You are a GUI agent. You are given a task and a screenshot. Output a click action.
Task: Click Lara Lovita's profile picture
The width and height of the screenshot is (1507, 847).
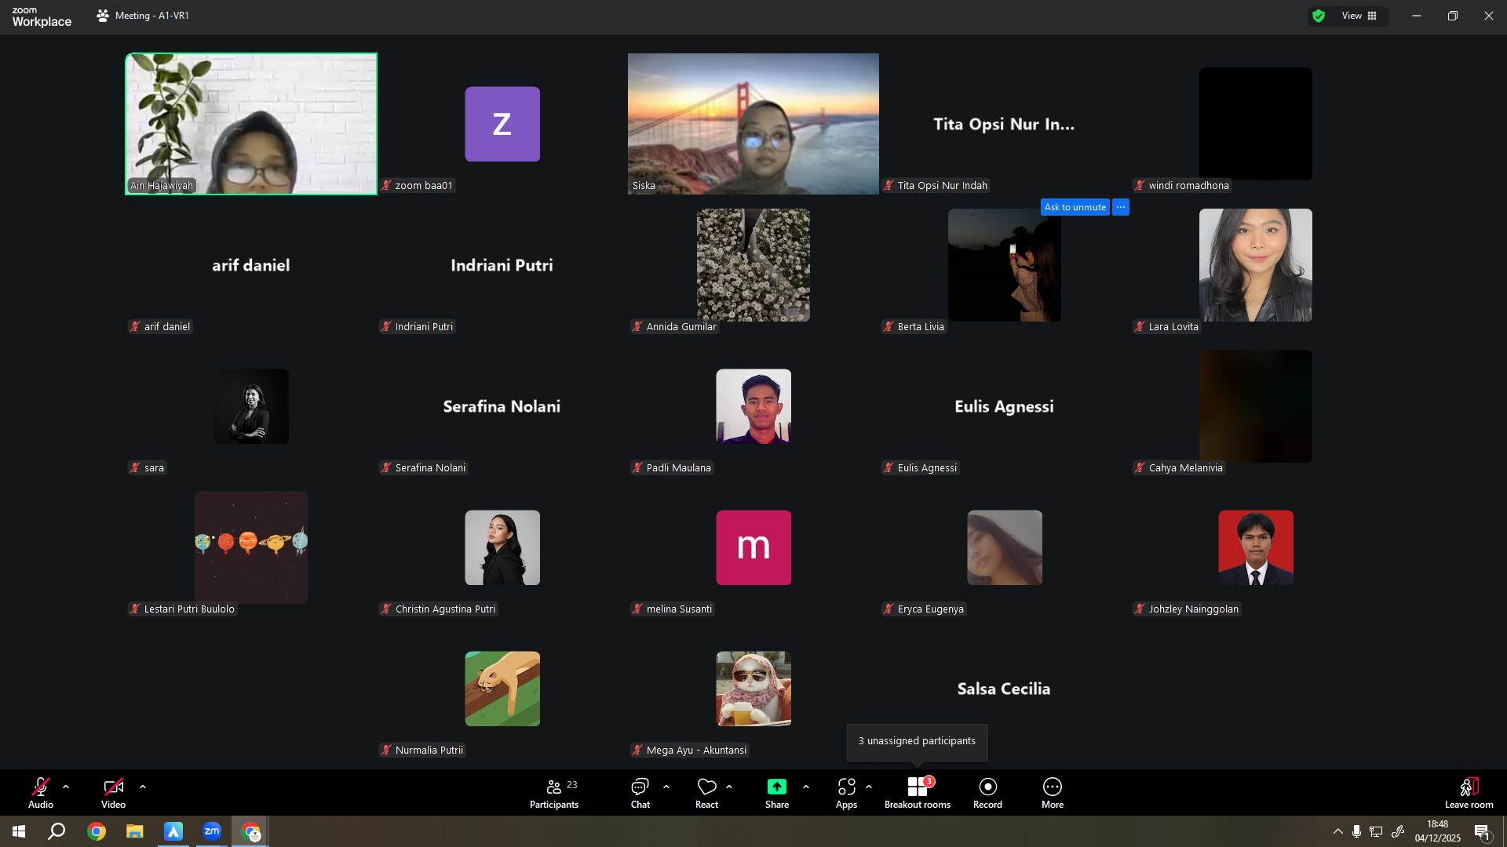[1256, 265]
